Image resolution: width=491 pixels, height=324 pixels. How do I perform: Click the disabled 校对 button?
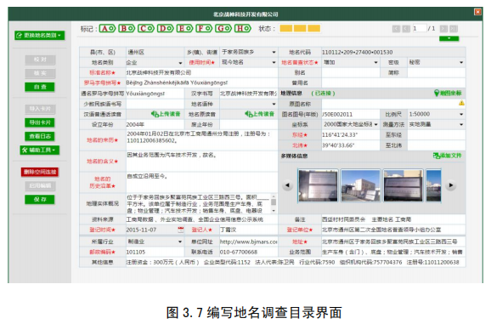point(40,60)
